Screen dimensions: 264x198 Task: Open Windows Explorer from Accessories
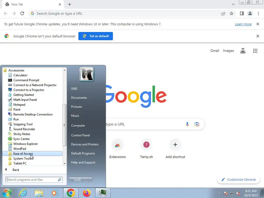point(26,144)
